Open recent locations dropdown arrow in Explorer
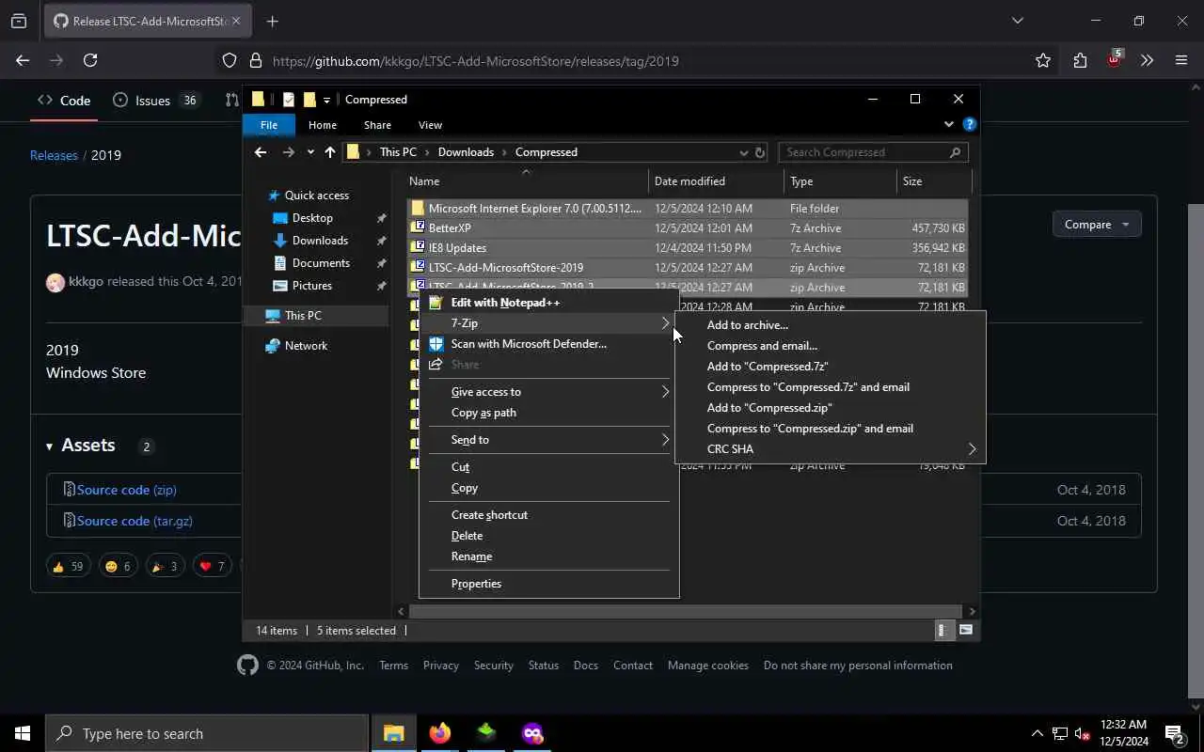1204x752 pixels. (x=311, y=152)
